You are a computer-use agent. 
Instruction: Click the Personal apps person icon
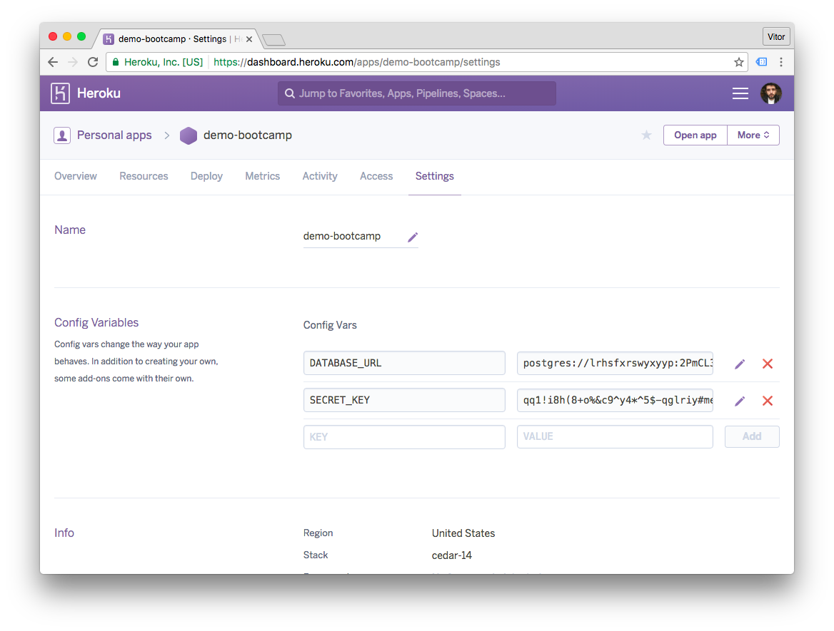(62, 135)
